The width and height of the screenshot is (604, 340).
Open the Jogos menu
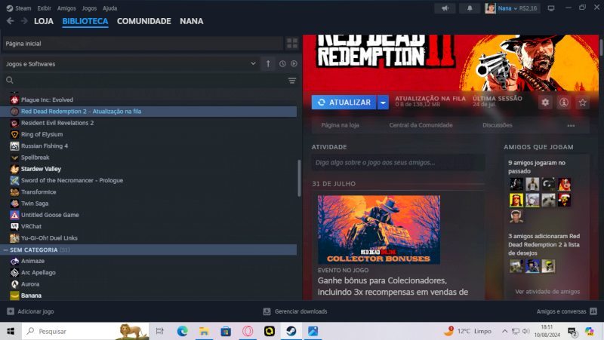point(89,8)
